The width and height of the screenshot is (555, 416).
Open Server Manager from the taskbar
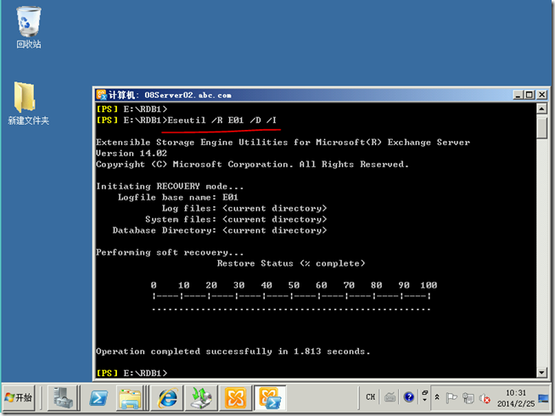[63, 397]
